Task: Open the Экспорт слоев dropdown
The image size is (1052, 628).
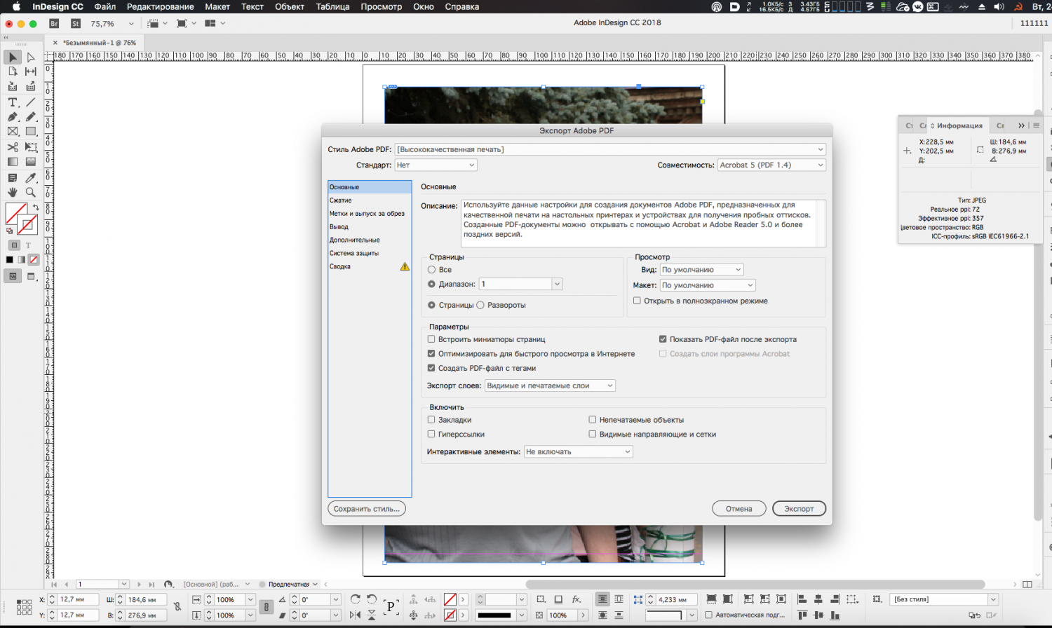Action: pyautogui.click(x=550, y=385)
